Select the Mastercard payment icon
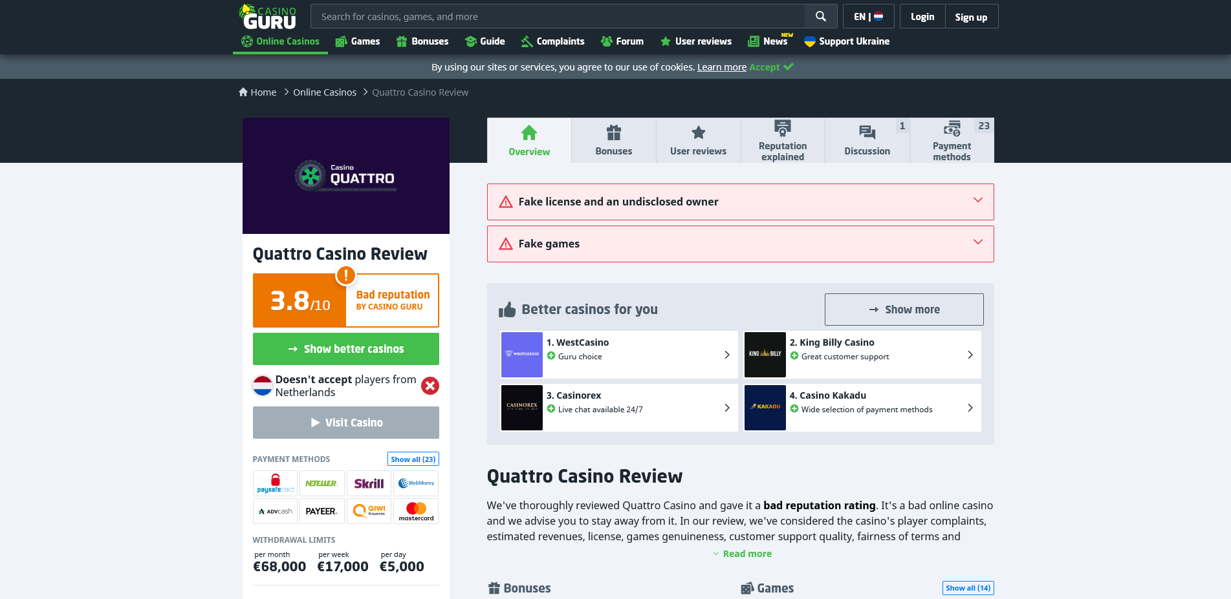The height and width of the screenshot is (599, 1231). (x=416, y=511)
